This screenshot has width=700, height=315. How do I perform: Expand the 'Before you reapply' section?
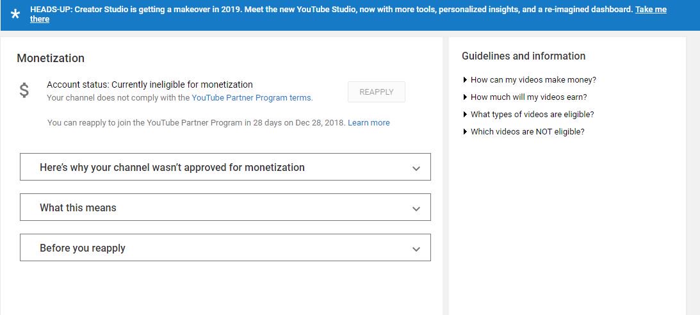(225, 247)
